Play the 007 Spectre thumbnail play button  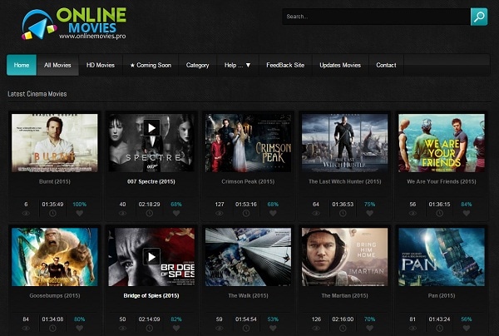click(x=151, y=128)
